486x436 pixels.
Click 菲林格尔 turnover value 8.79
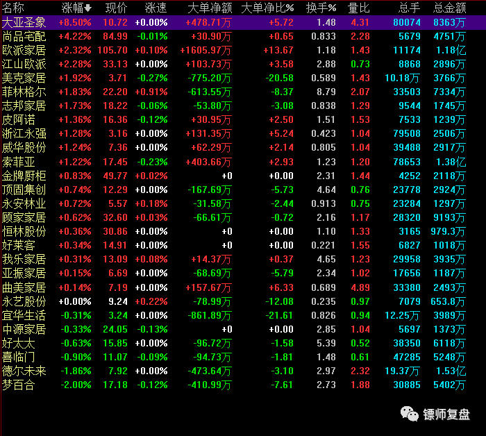tap(326, 92)
